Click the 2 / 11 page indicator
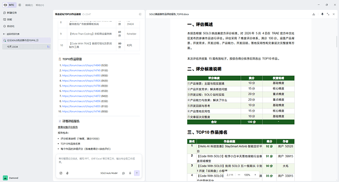The width and height of the screenshot is (339, 182). pos(230,175)
